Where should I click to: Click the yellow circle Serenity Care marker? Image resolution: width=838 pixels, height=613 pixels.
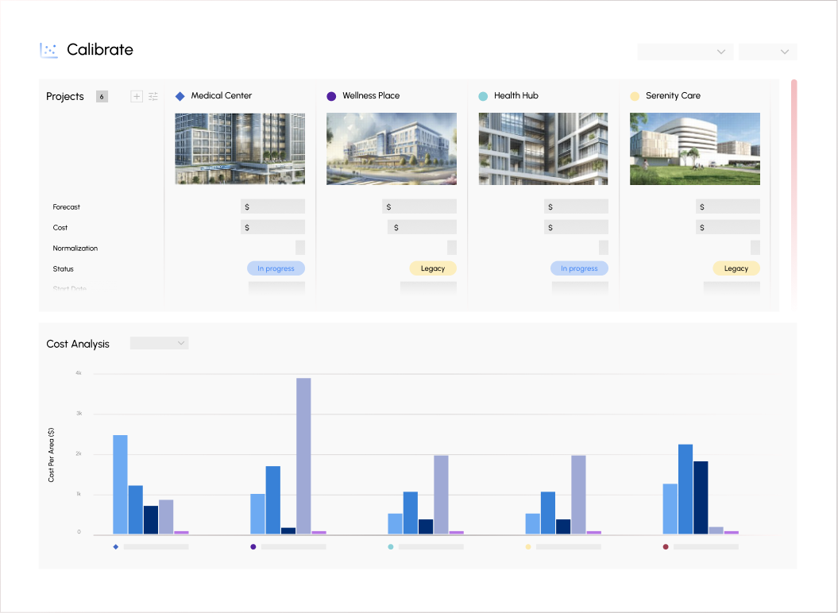635,96
